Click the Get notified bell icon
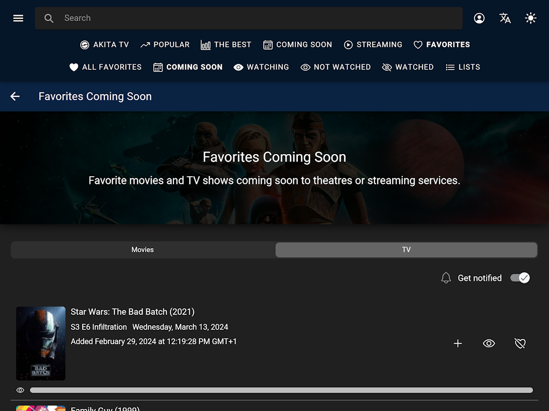The width and height of the screenshot is (549, 411). click(446, 278)
